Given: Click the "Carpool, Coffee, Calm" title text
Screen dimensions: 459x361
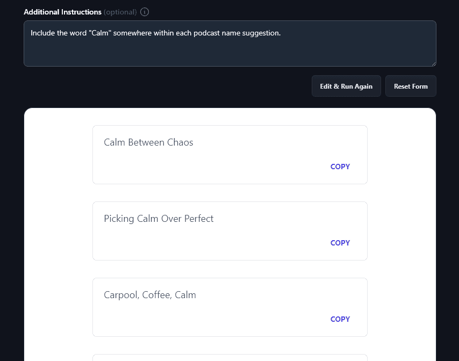Looking at the screenshot, I should (149, 295).
